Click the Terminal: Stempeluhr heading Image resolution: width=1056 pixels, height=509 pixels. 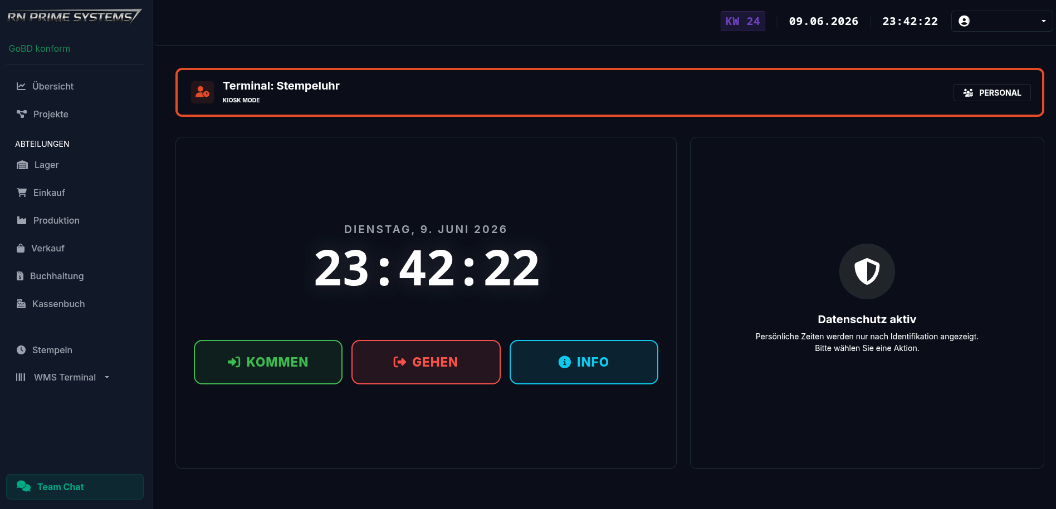281,86
